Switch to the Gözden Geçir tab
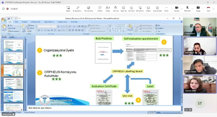The height and width of the screenshot is (117, 217). pos(62,22)
